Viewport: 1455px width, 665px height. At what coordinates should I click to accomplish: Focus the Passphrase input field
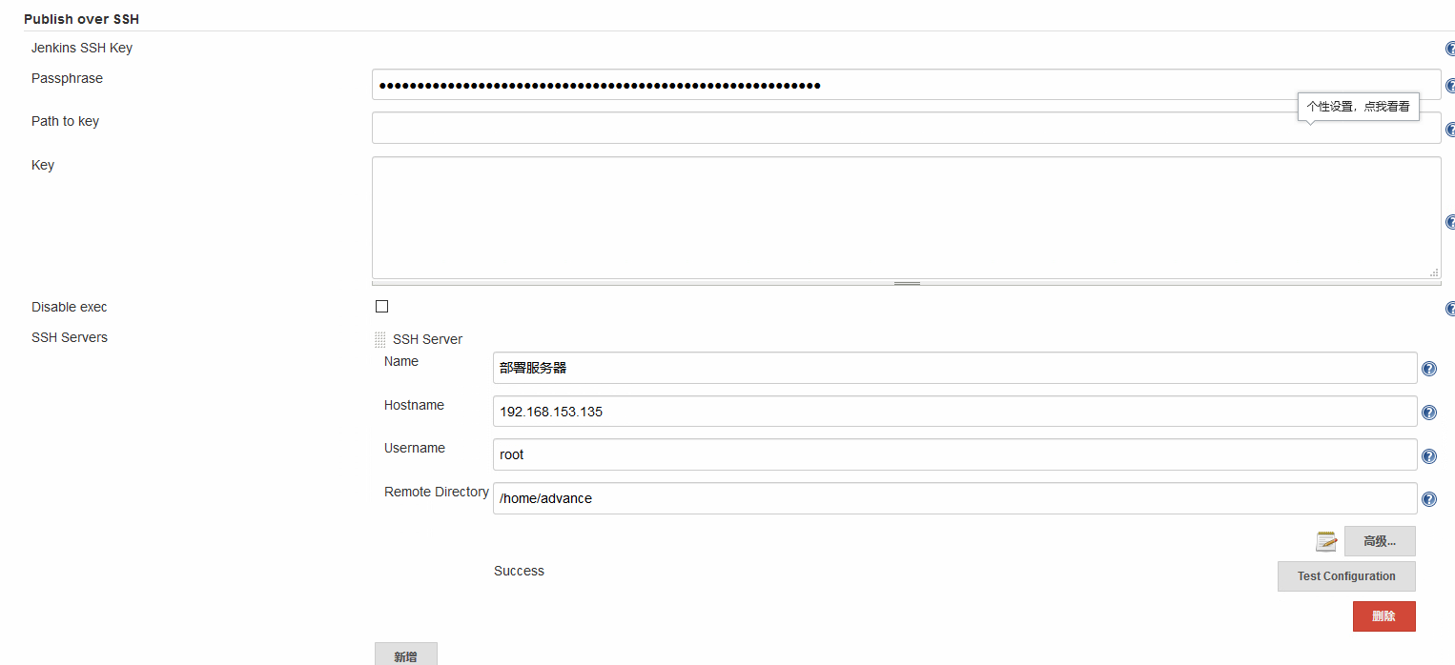point(906,85)
